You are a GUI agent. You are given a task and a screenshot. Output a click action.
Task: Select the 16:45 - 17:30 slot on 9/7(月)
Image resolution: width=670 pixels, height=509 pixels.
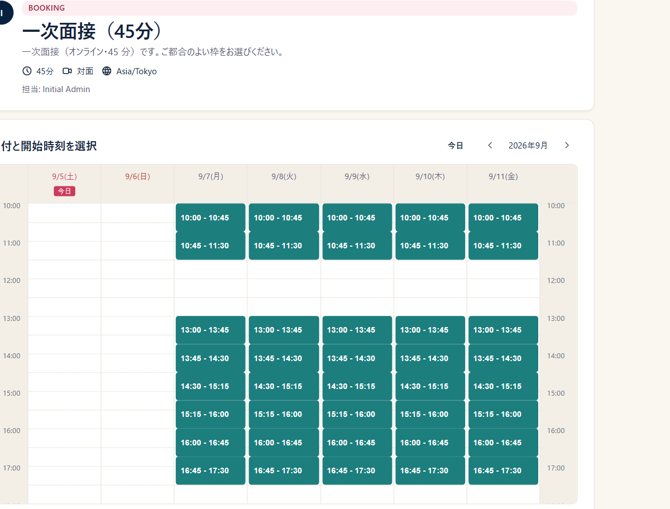coord(210,470)
